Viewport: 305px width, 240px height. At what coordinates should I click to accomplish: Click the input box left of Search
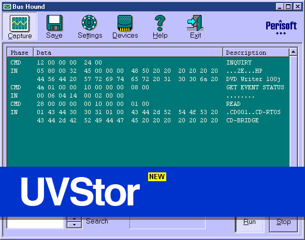pyautogui.click(x=35, y=222)
